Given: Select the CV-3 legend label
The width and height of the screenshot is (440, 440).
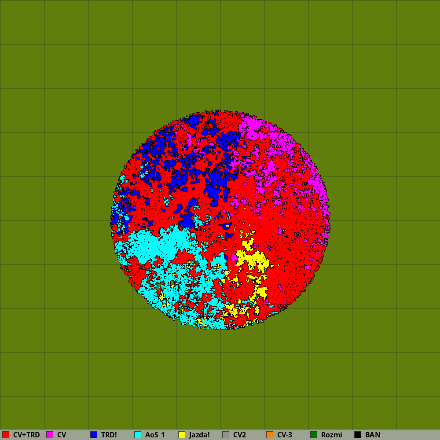Looking at the screenshot, I should [285, 435].
